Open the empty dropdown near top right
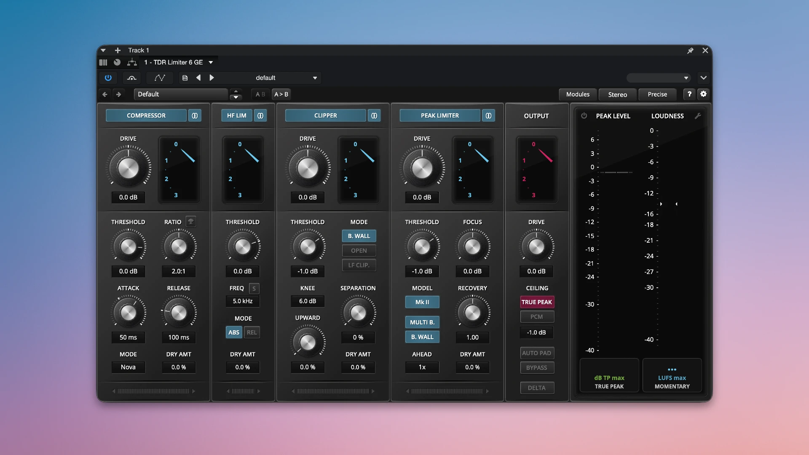The height and width of the screenshot is (455, 809). click(x=659, y=78)
